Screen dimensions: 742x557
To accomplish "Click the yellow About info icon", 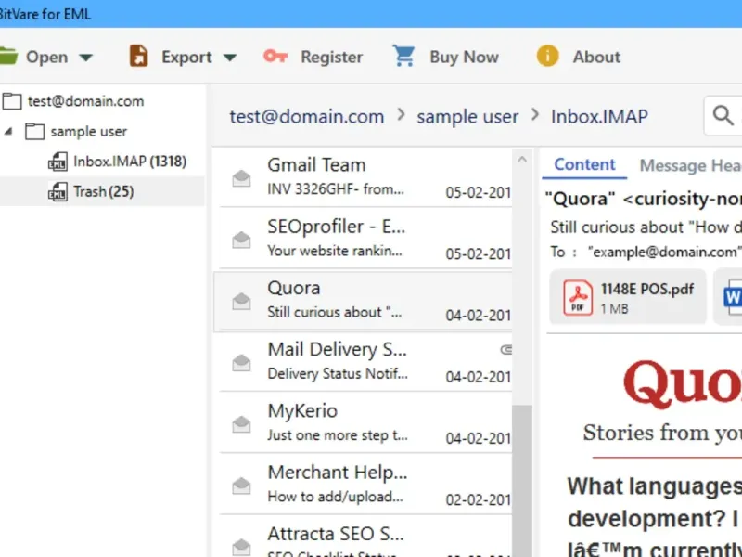I will (x=547, y=56).
